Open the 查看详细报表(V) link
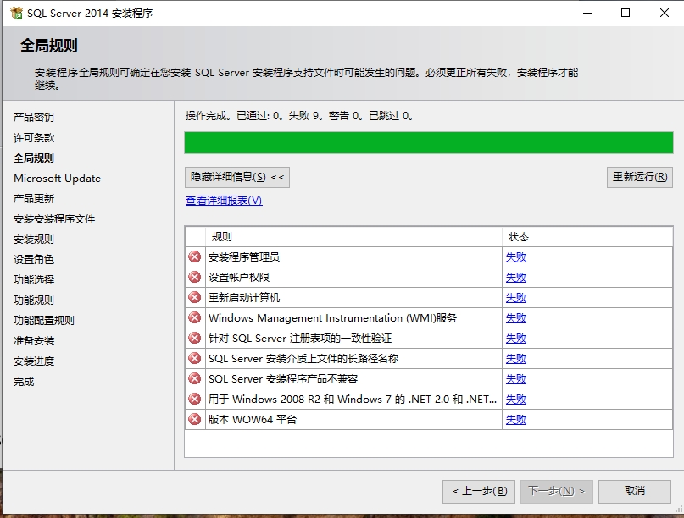Viewport: 684px width, 518px height. pos(224,201)
